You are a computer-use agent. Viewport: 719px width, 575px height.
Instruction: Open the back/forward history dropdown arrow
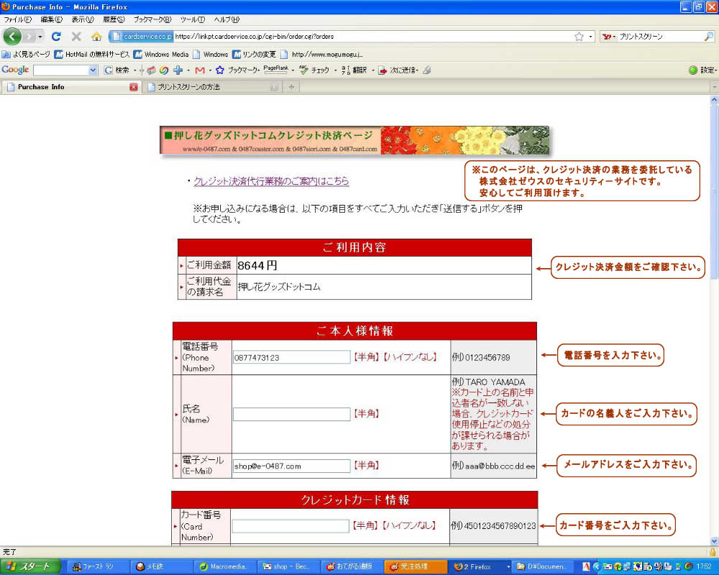[x=40, y=36]
